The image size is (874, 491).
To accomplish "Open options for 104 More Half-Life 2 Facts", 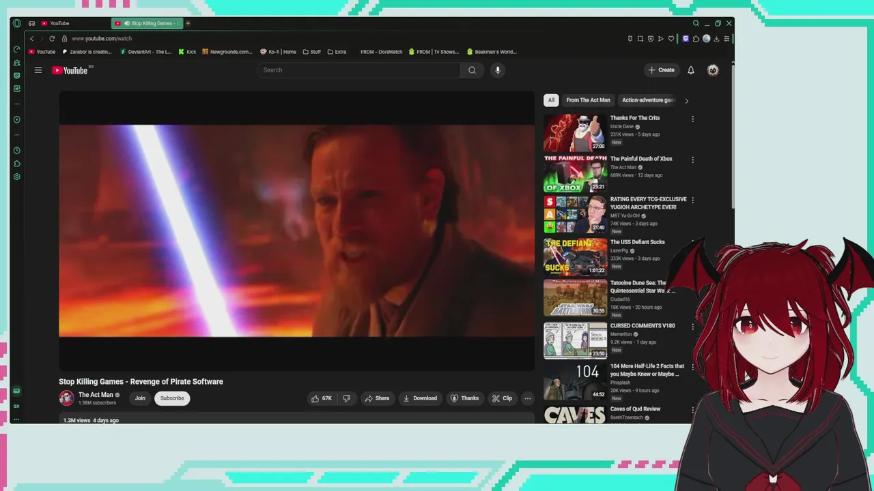I will [x=692, y=368].
